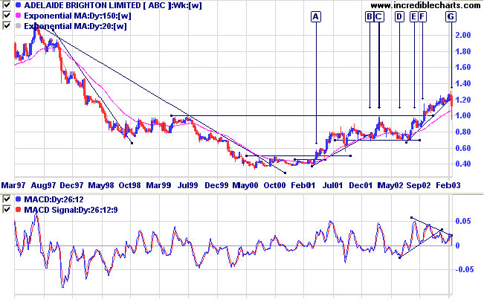Click the blue color dot for ADELAIDE BRIGHTON

[x=18, y=5]
